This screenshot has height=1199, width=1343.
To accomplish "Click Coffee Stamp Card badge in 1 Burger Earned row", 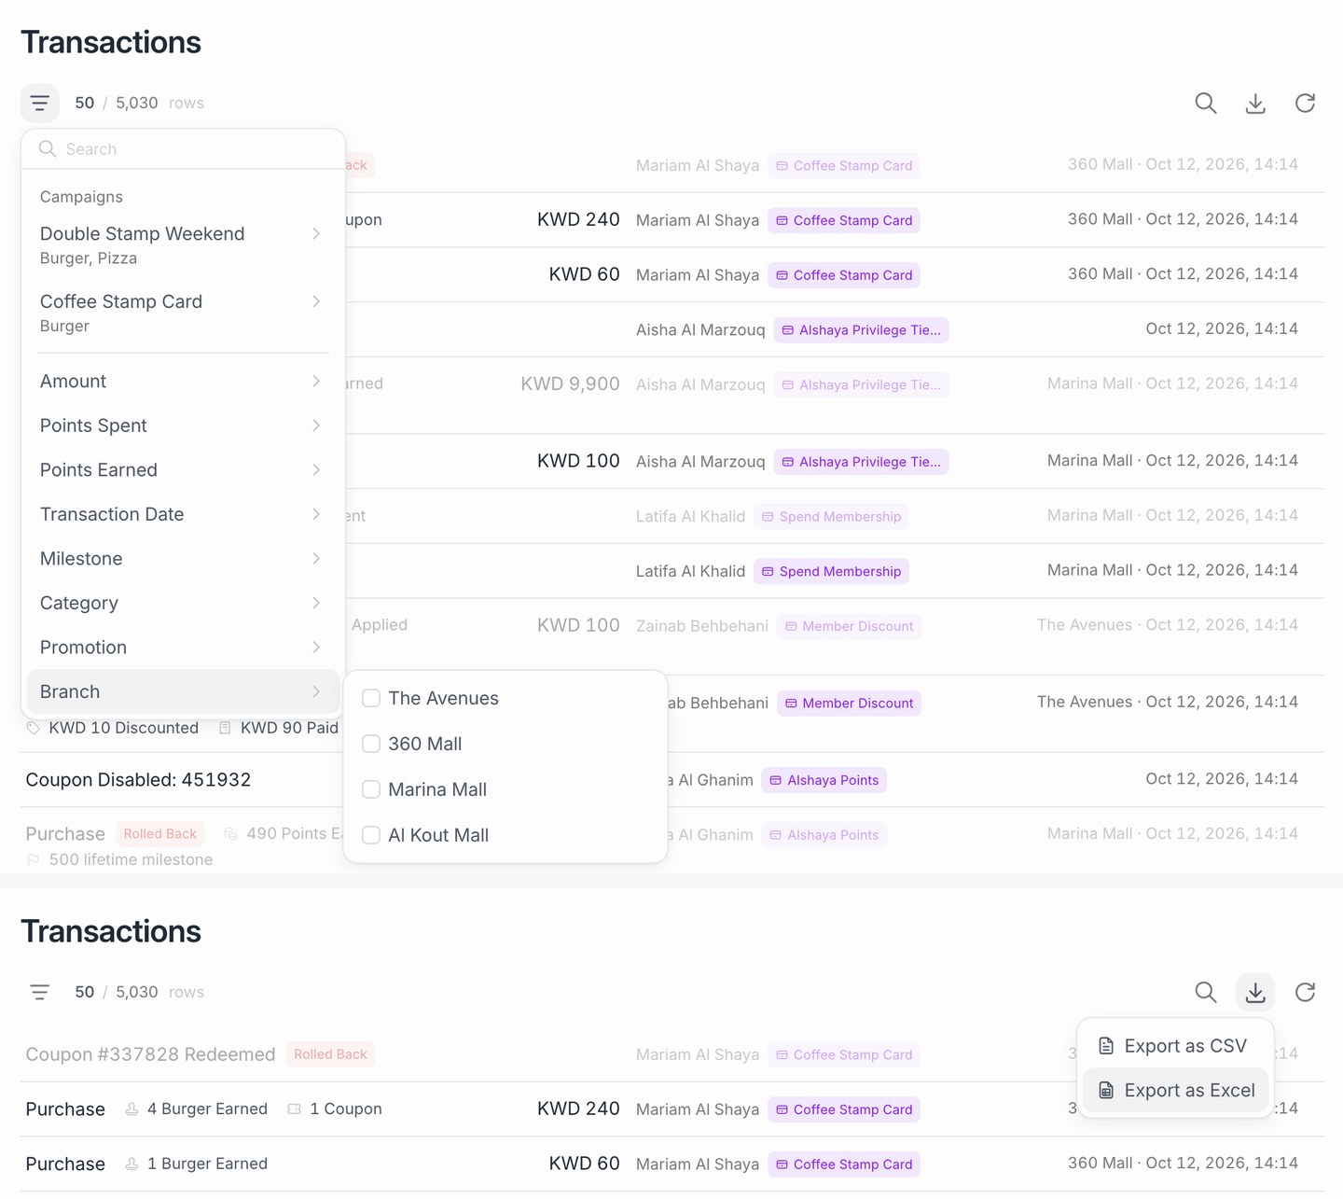I will pos(844,1164).
